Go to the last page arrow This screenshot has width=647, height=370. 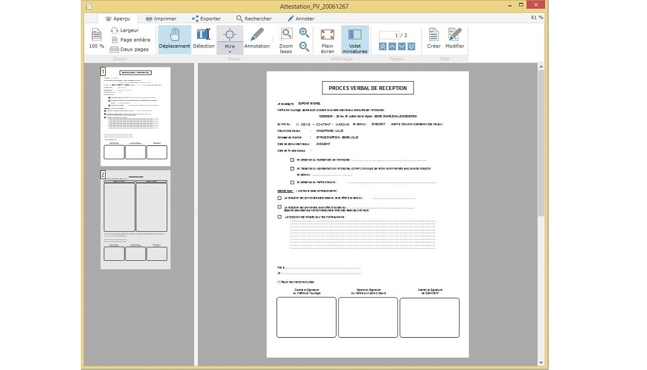(411, 47)
